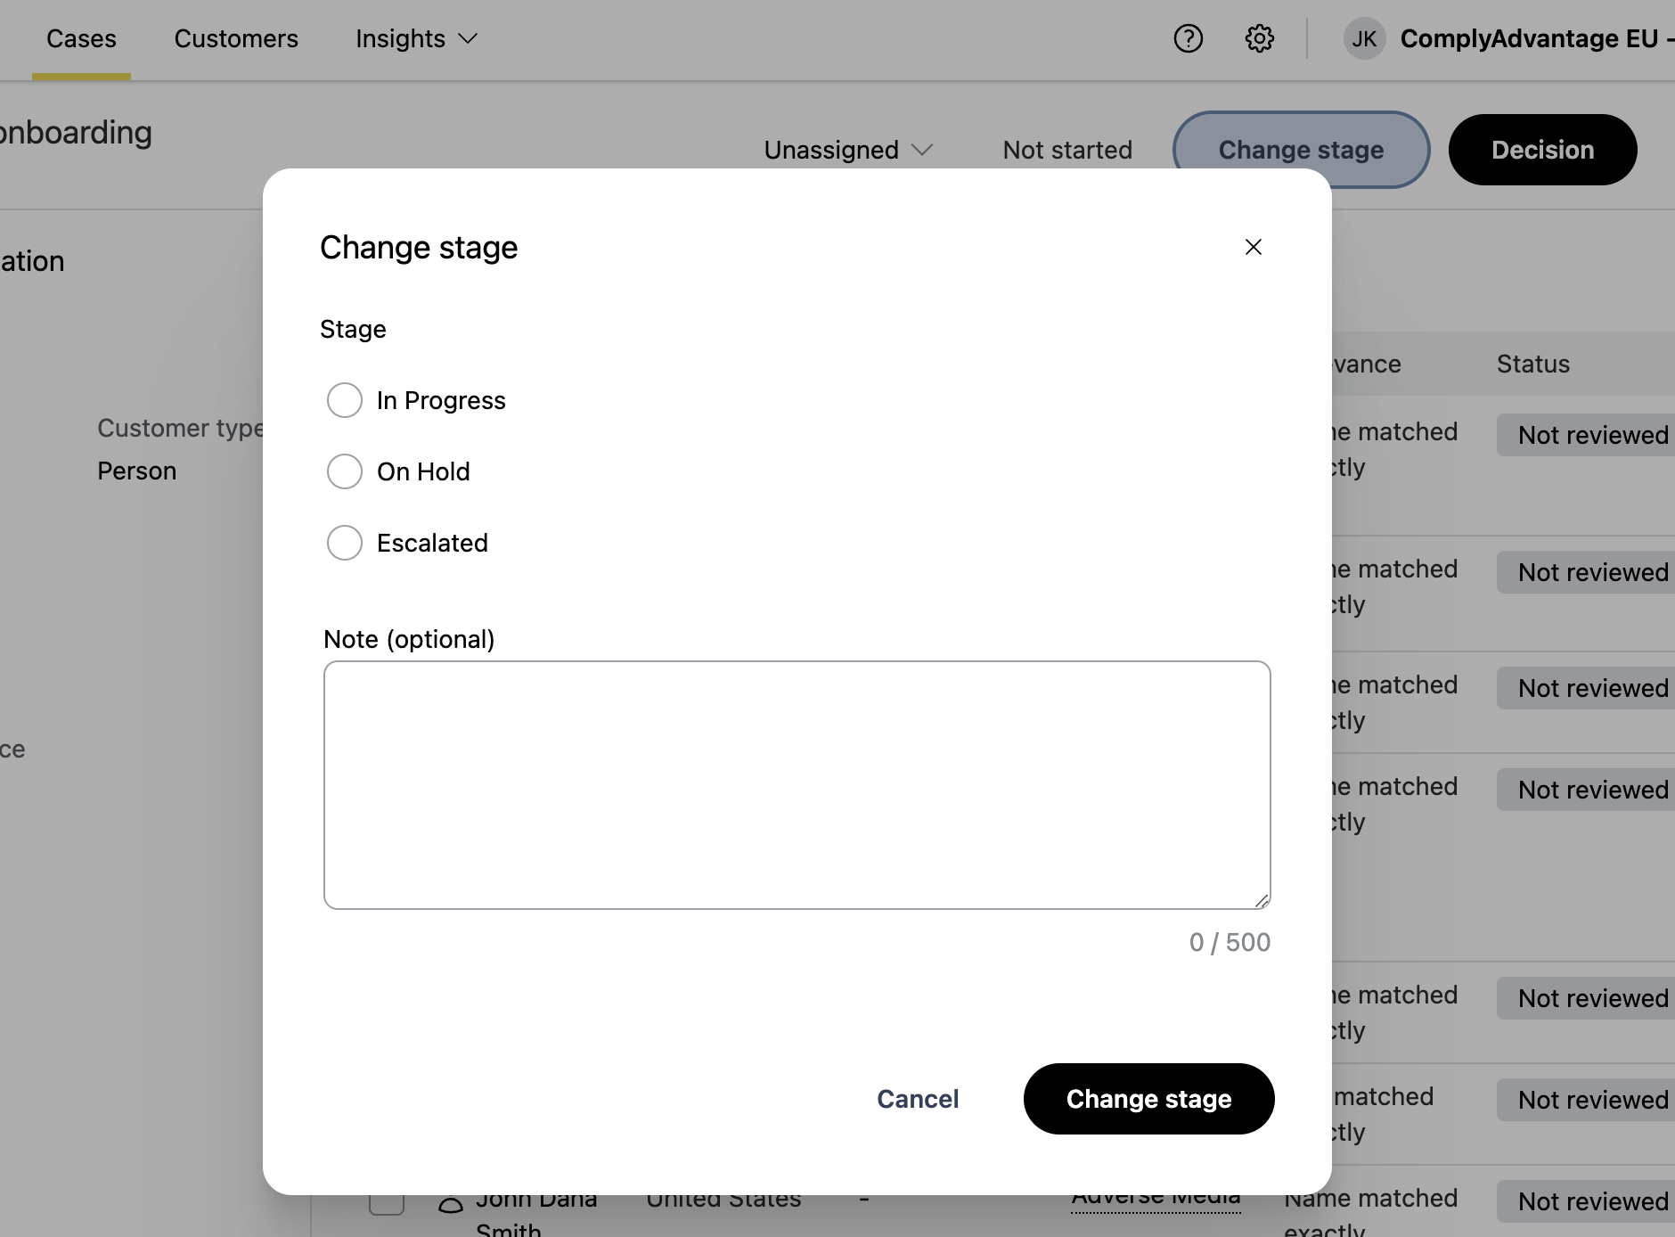Click into the Note text area
1675x1237 pixels.
[x=797, y=784]
